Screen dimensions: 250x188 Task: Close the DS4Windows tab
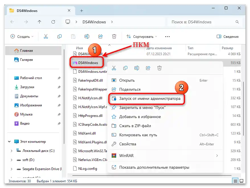click(x=69, y=11)
